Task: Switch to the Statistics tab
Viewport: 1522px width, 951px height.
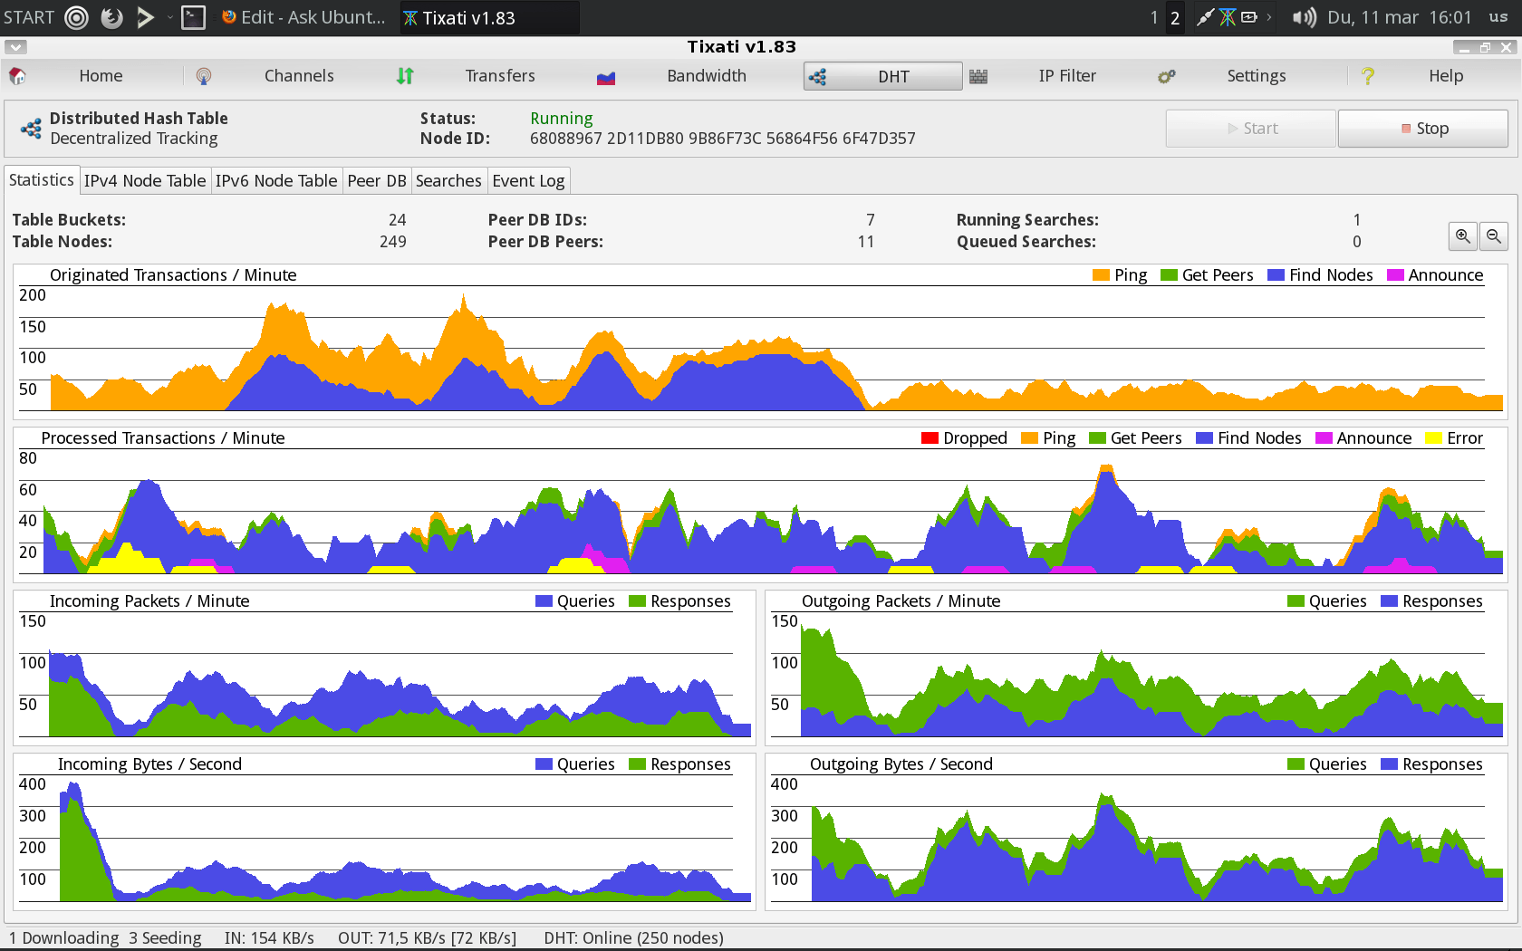Action: click(x=42, y=180)
